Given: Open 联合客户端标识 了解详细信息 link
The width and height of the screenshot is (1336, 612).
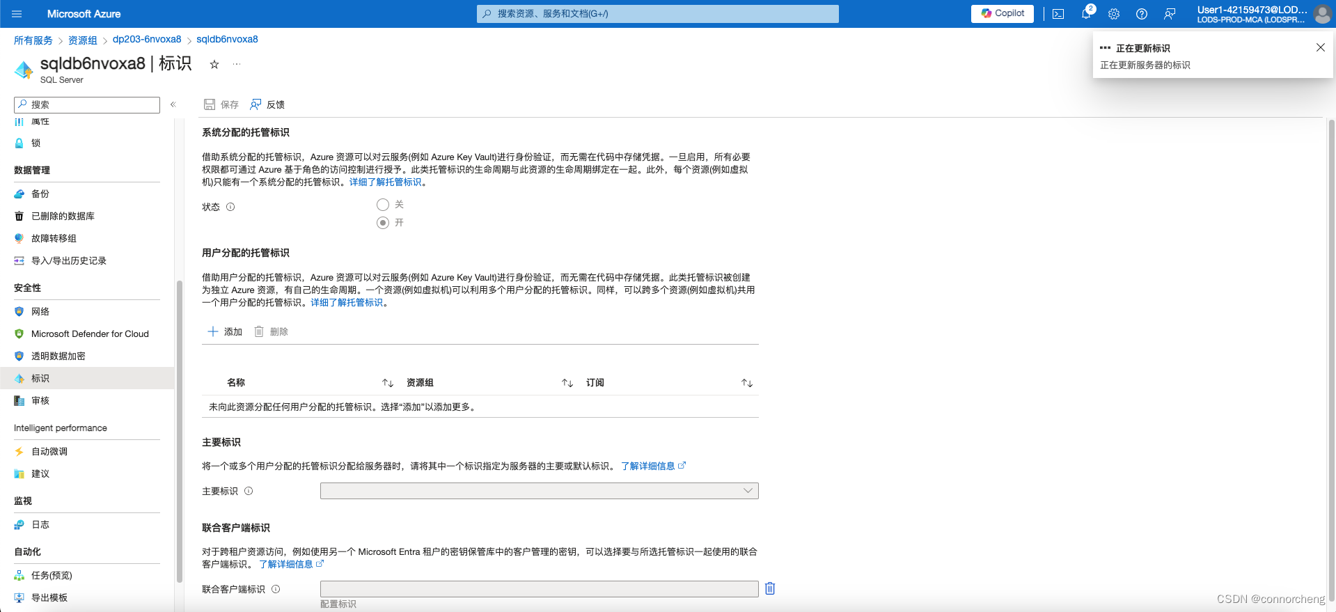Looking at the screenshot, I should [291, 564].
